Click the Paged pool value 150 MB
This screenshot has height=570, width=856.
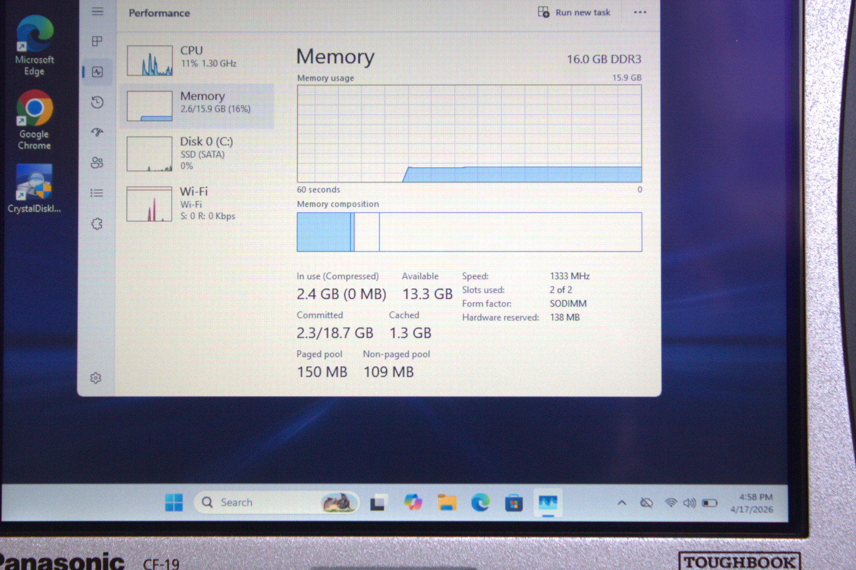pyautogui.click(x=322, y=372)
